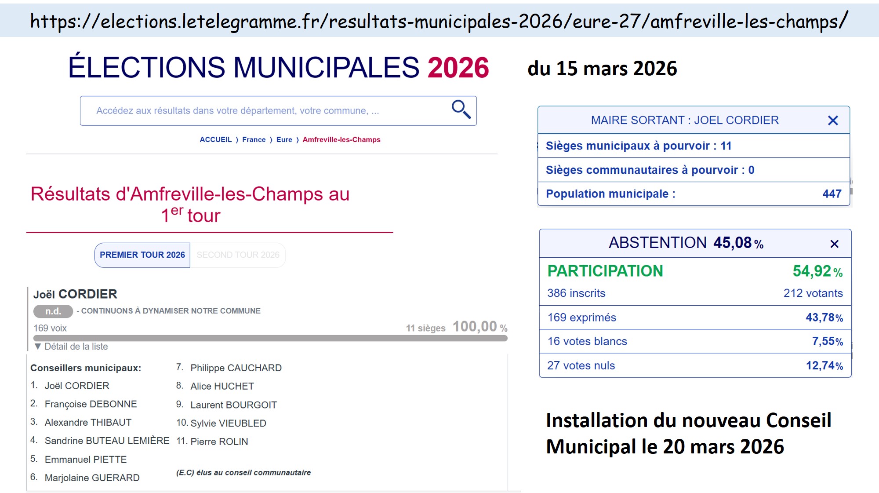879x493 pixels.
Task: Go to France breadcrumb link
Action: (254, 139)
